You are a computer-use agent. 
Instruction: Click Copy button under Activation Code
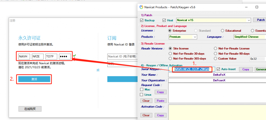(x=160, y=115)
